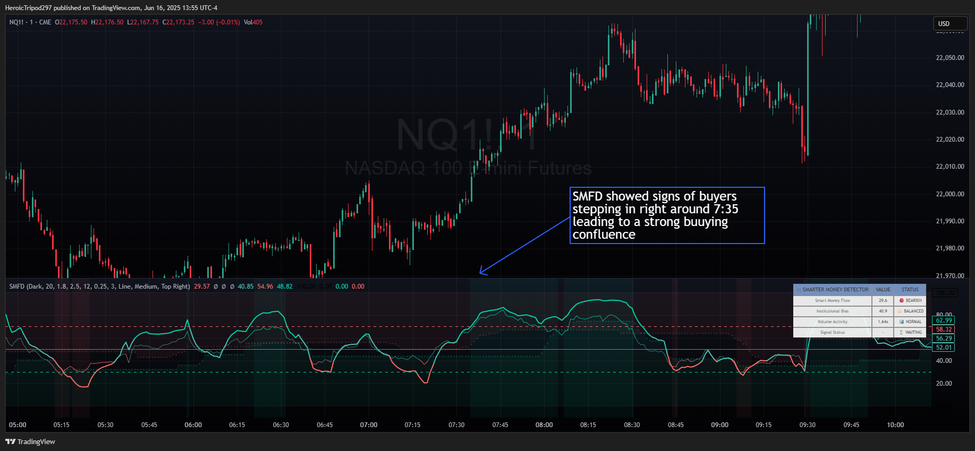Click the 22,050.00 price axis label
The width and height of the screenshot is (975, 451).
(950, 58)
